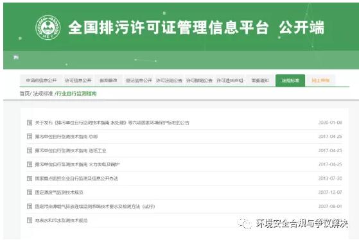Click 行业自行监测指南 breadcrumb link
The height and width of the screenshot is (240, 359).
point(76,94)
